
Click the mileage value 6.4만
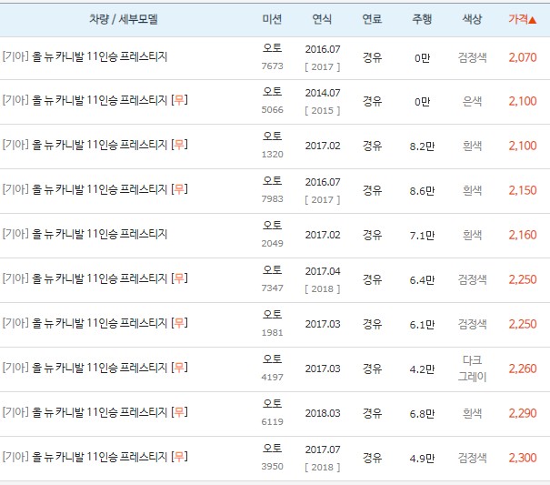(x=422, y=280)
